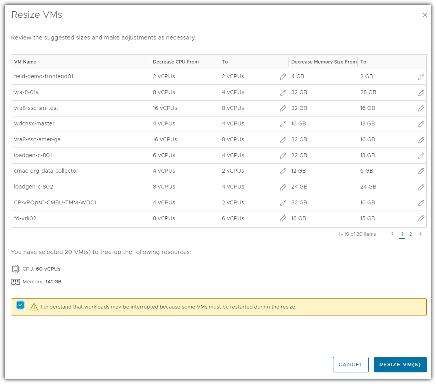Cancel the resize dialog
The height and width of the screenshot is (384, 436).
[x=350, y=365]
